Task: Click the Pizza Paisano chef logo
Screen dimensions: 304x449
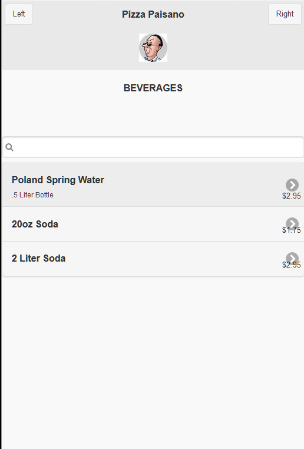Action: [153, 48]
